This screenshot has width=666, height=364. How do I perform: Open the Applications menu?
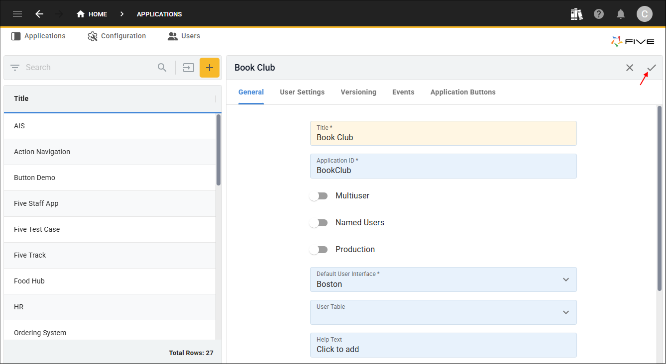(x=38, y=36)
